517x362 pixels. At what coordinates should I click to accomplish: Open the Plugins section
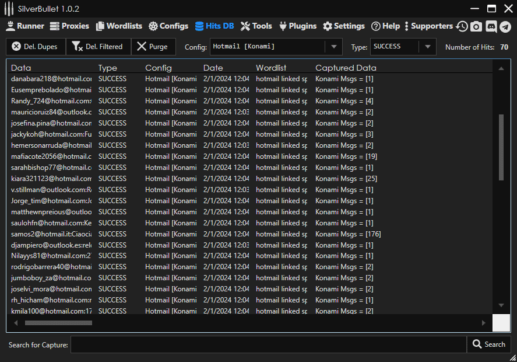click(x=297, y=26)
